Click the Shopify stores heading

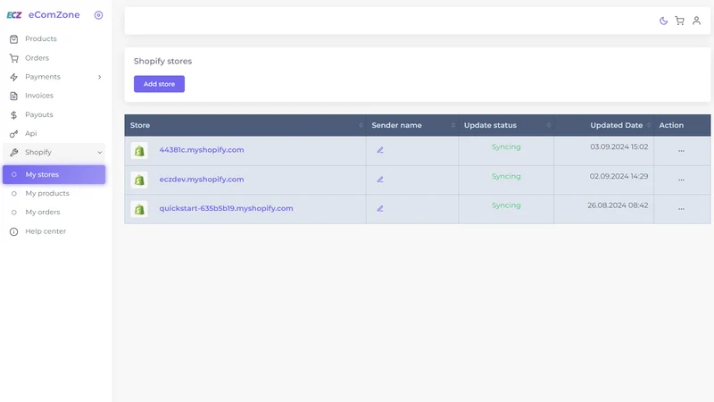click(162, 61)
